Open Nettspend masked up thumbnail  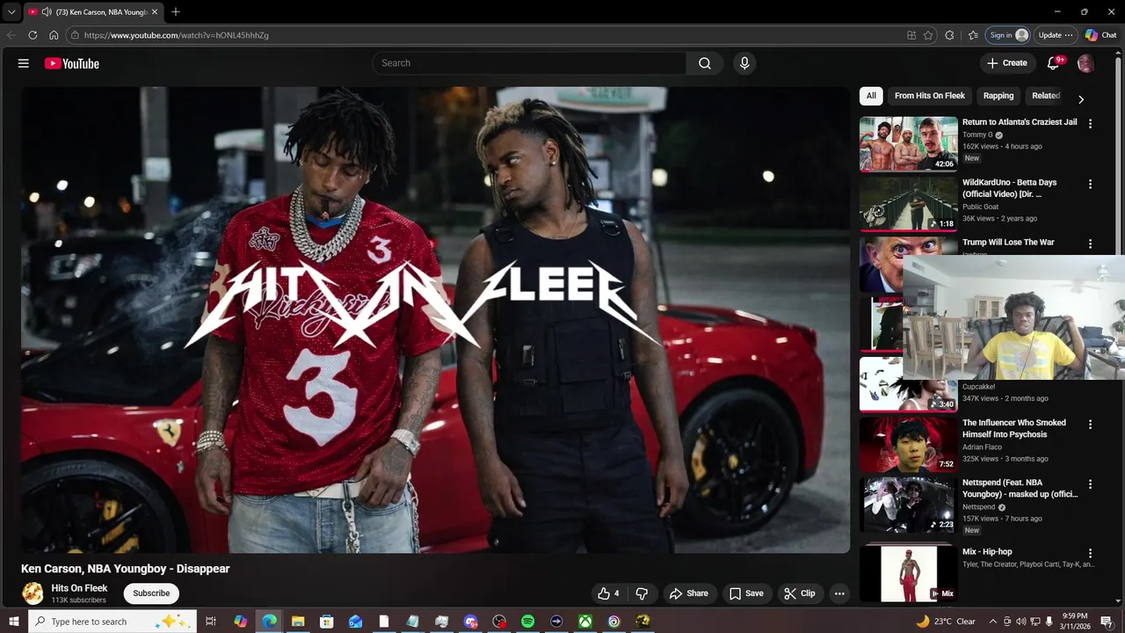click(x=909, y=506)
